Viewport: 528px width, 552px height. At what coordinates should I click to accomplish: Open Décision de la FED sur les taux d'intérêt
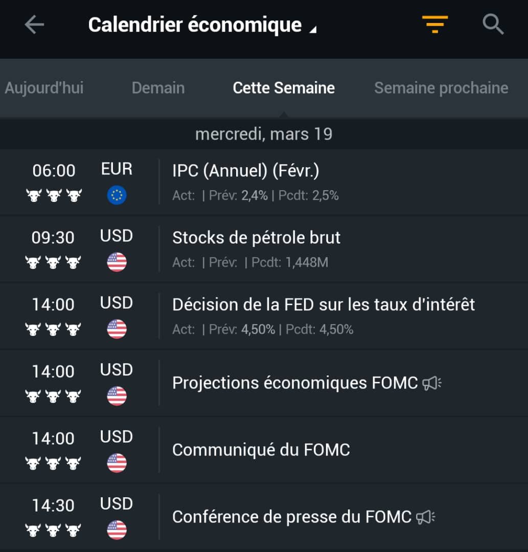[x=264, y=316]
